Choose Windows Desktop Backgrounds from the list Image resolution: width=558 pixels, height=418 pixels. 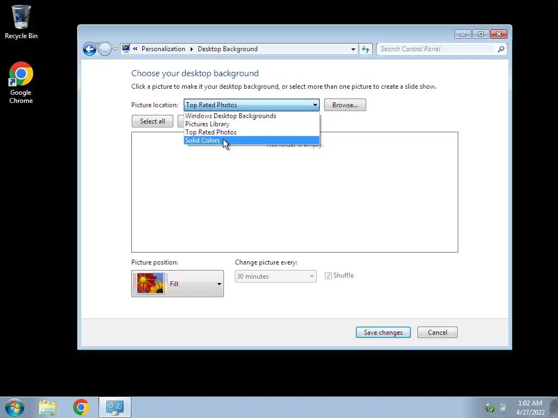(252, 116)
